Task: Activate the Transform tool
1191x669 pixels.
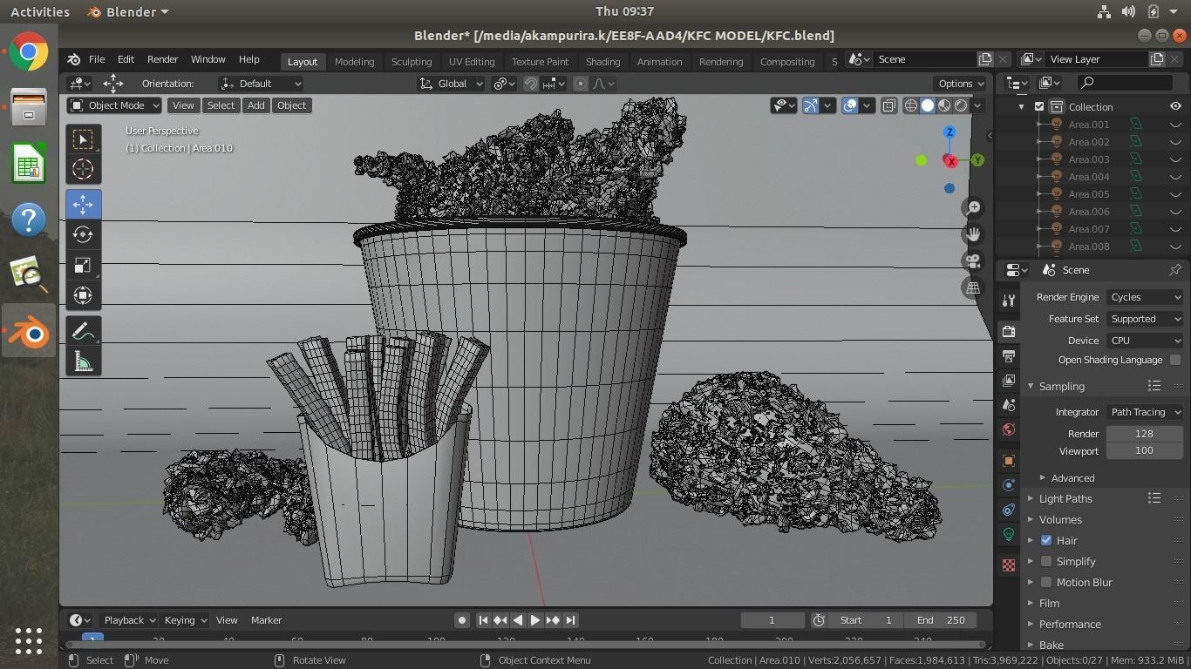Action: coord(83,295)
